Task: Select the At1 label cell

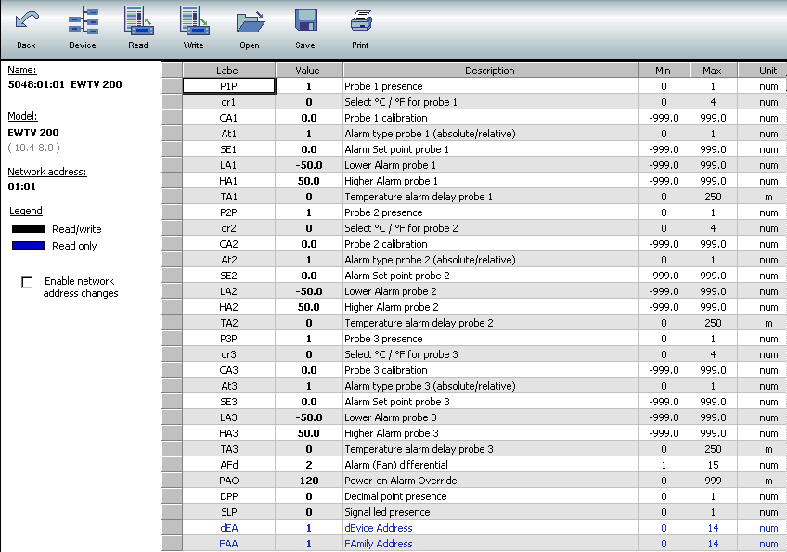Action: pyautogui.click(x=229, y=134)
